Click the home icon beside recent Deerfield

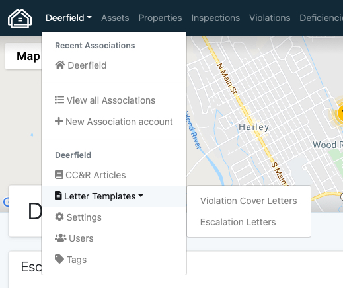point(60,65)
